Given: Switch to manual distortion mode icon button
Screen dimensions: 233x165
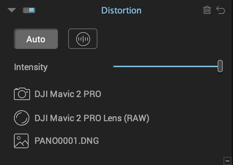Looking at the screenshot, I should point(83,39).
